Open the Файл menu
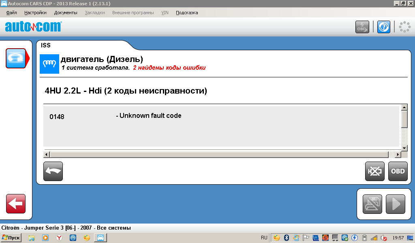 tap(11, 13)
